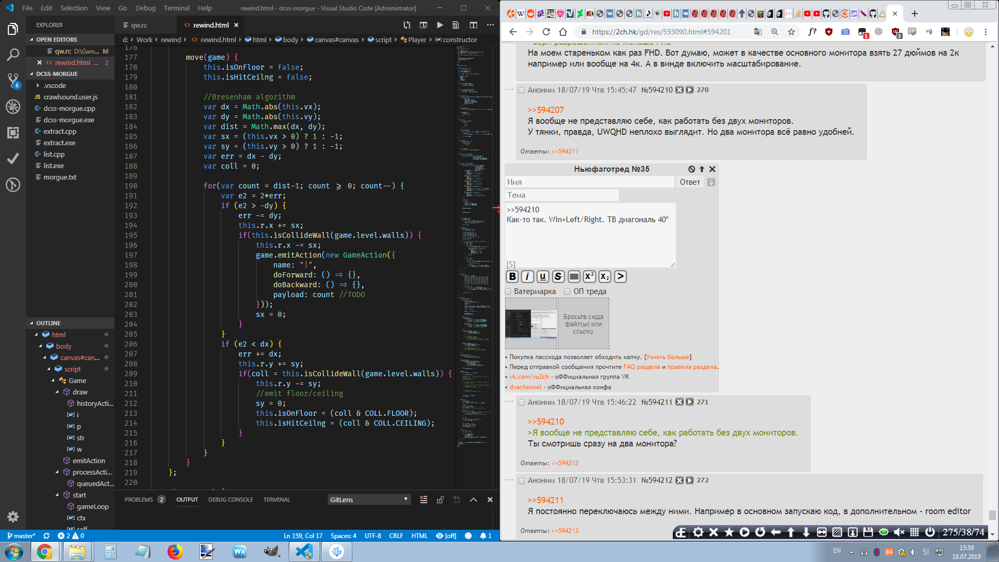Viewport: 999px width, 562px height.
Task: Open Extensions view in VS Code activity bar
Action: click(13, 133)
